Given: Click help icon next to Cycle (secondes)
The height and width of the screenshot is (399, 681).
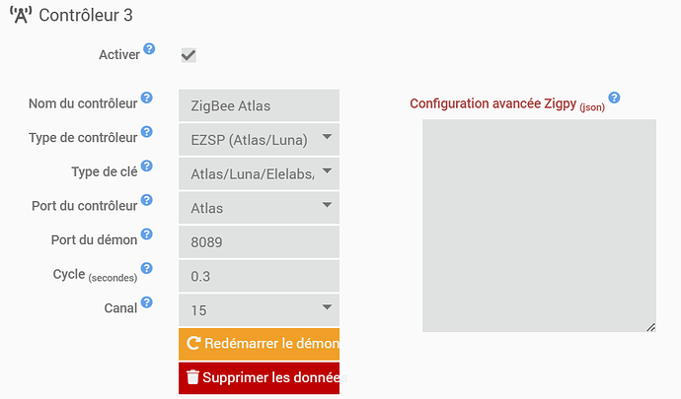Looking at the screenshot, I should (x=147, y=268).
